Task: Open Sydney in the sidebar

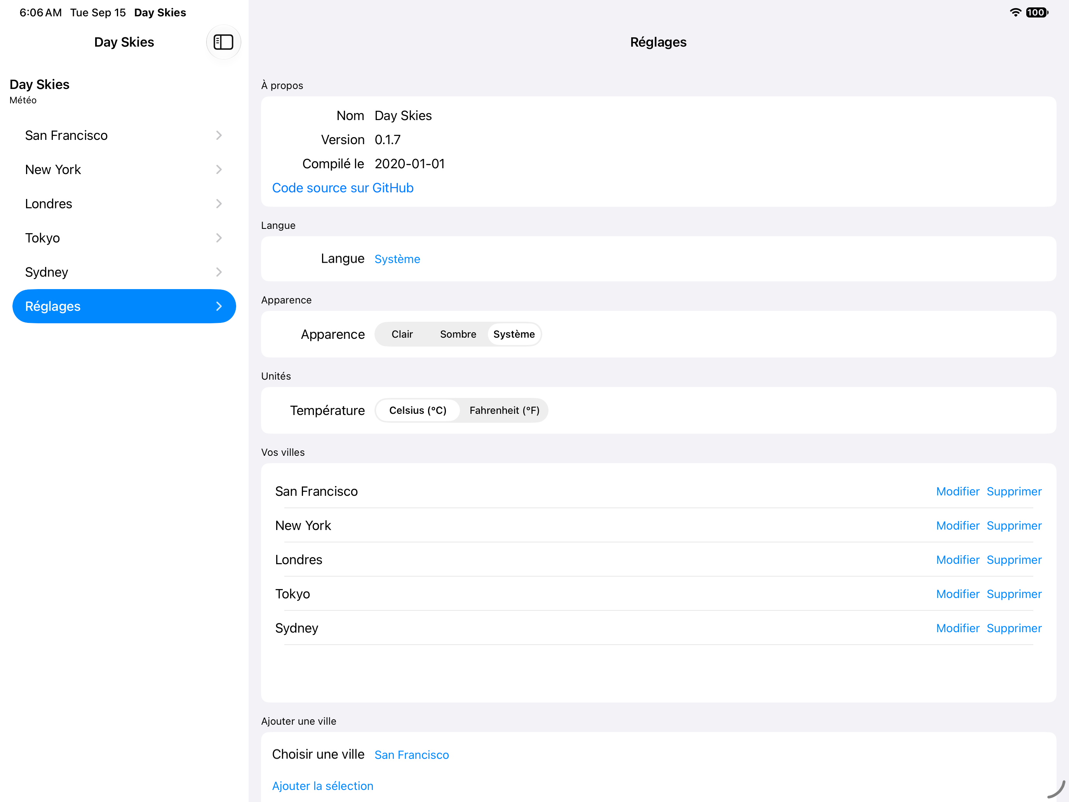Action: 124,272
